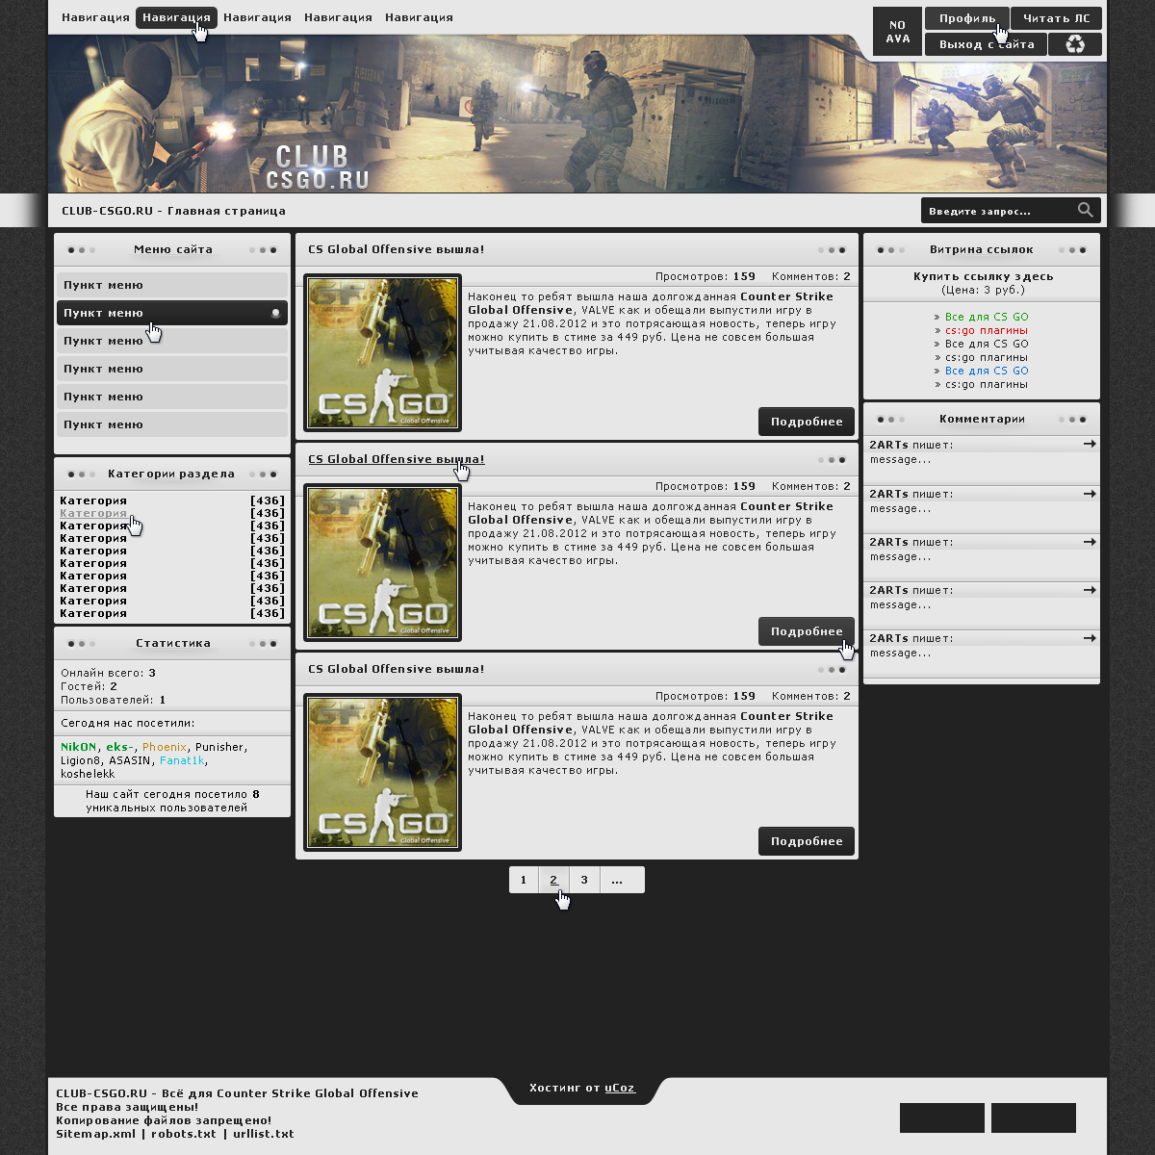Image resolution: width=1155 pixels, height=1155 pixels.
Task: Open the green Все для CS GO link
Action: 987,317
